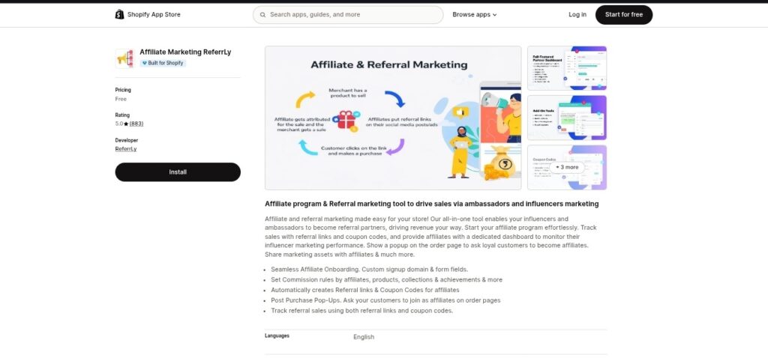
Task: Click the Affiliate program & Referral marketing heading
Action: click(431, 204)
